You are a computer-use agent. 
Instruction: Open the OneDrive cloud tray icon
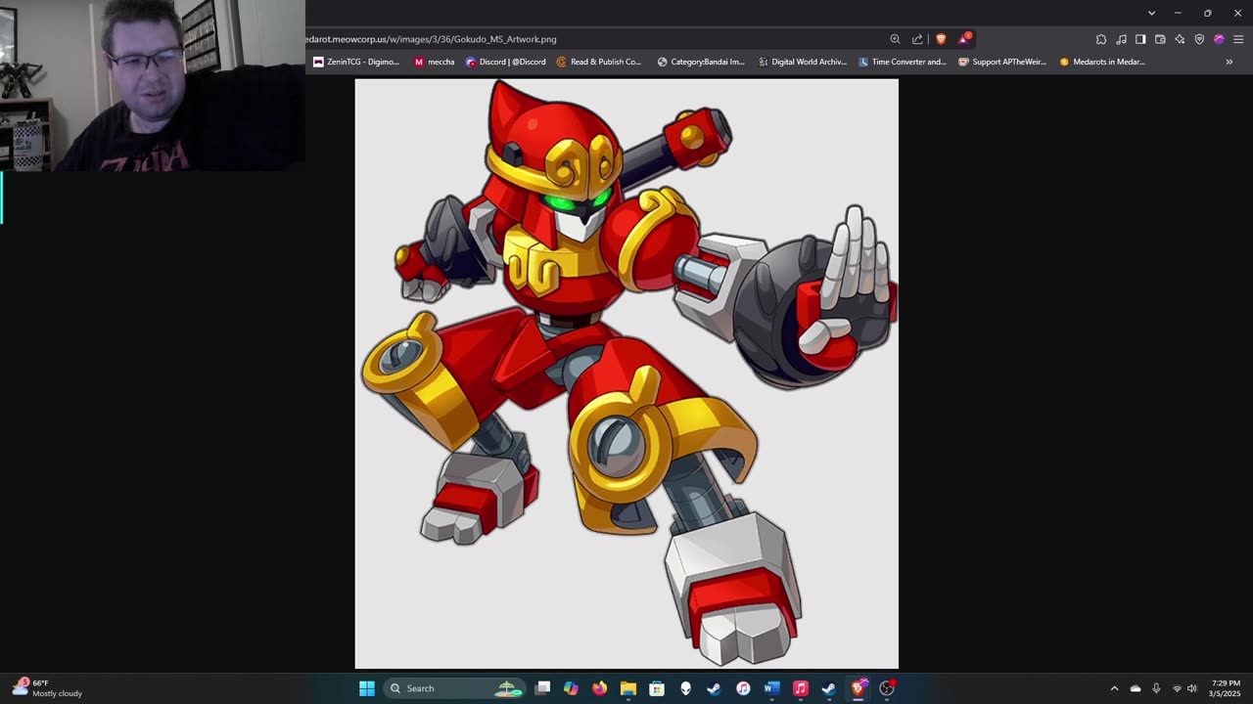(x=1136, y=688)
